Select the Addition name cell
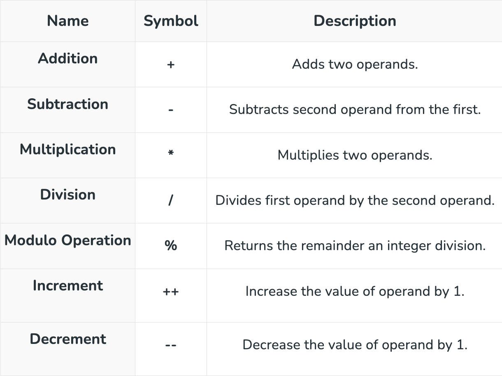The image size is (502, 376). (68, 58)
